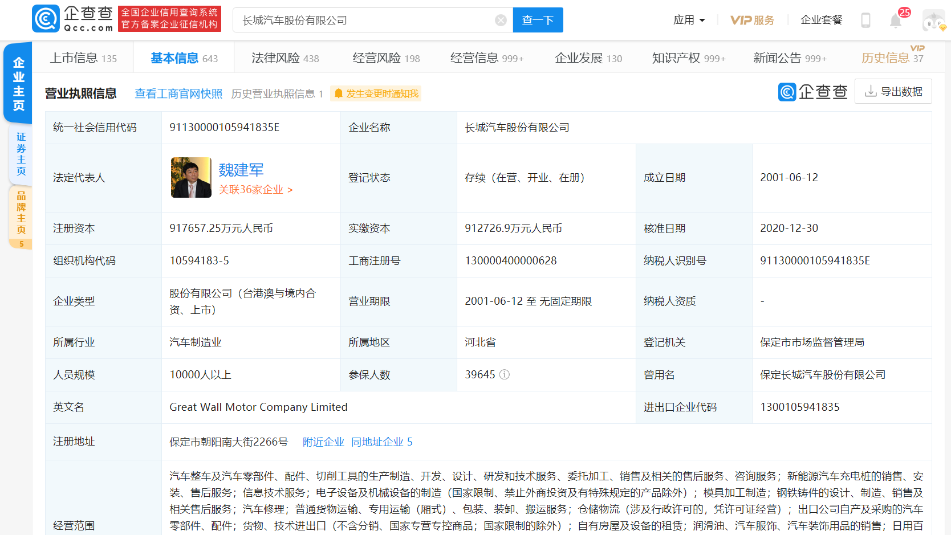Viewport: 951px width, 535px height.
Task: Click establishment date 2001-06-12
Action: click(789, 178)
